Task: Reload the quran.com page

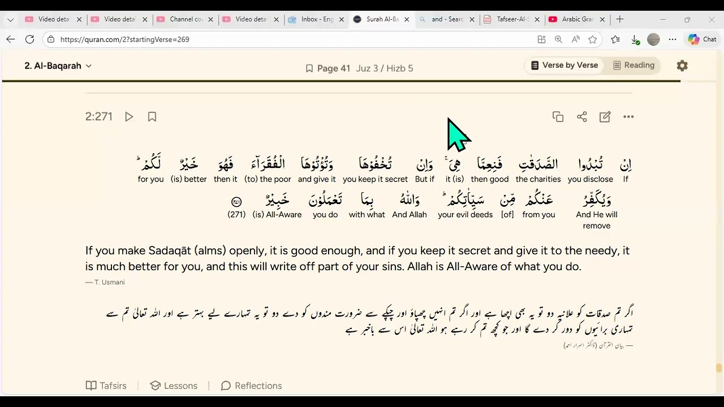Action: (x=30, y=40)
